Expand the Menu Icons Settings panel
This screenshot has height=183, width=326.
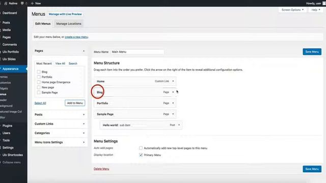60,142
